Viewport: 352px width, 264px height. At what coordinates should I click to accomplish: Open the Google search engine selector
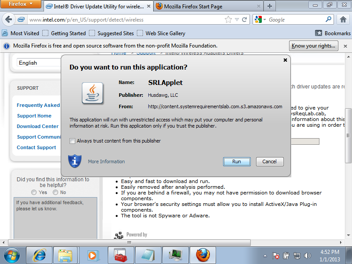pos(260,19)
